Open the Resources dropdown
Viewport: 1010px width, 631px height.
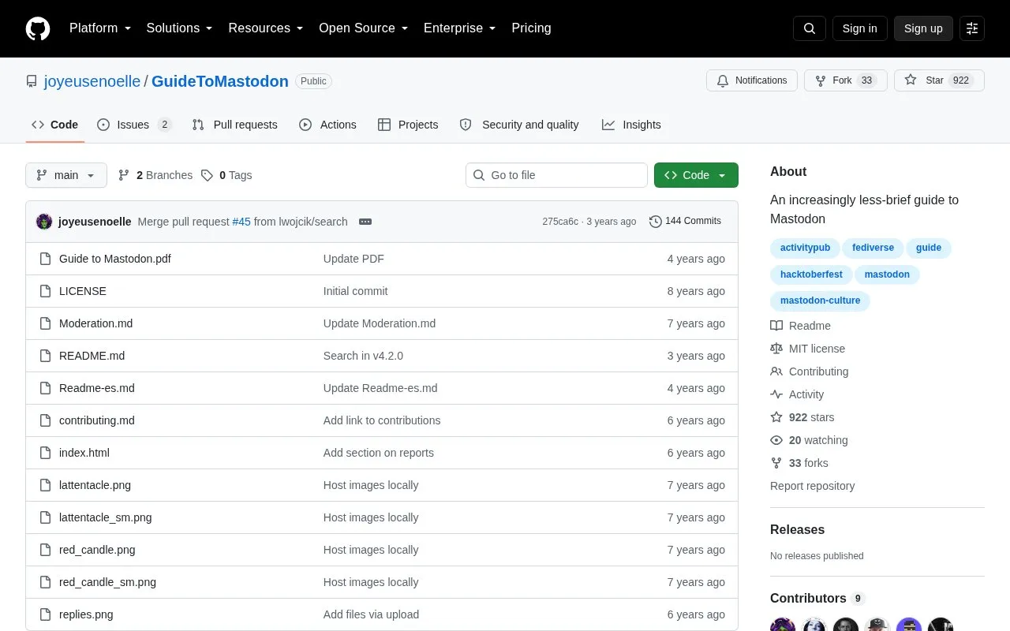pyautogui.click(x=266, y=28)
